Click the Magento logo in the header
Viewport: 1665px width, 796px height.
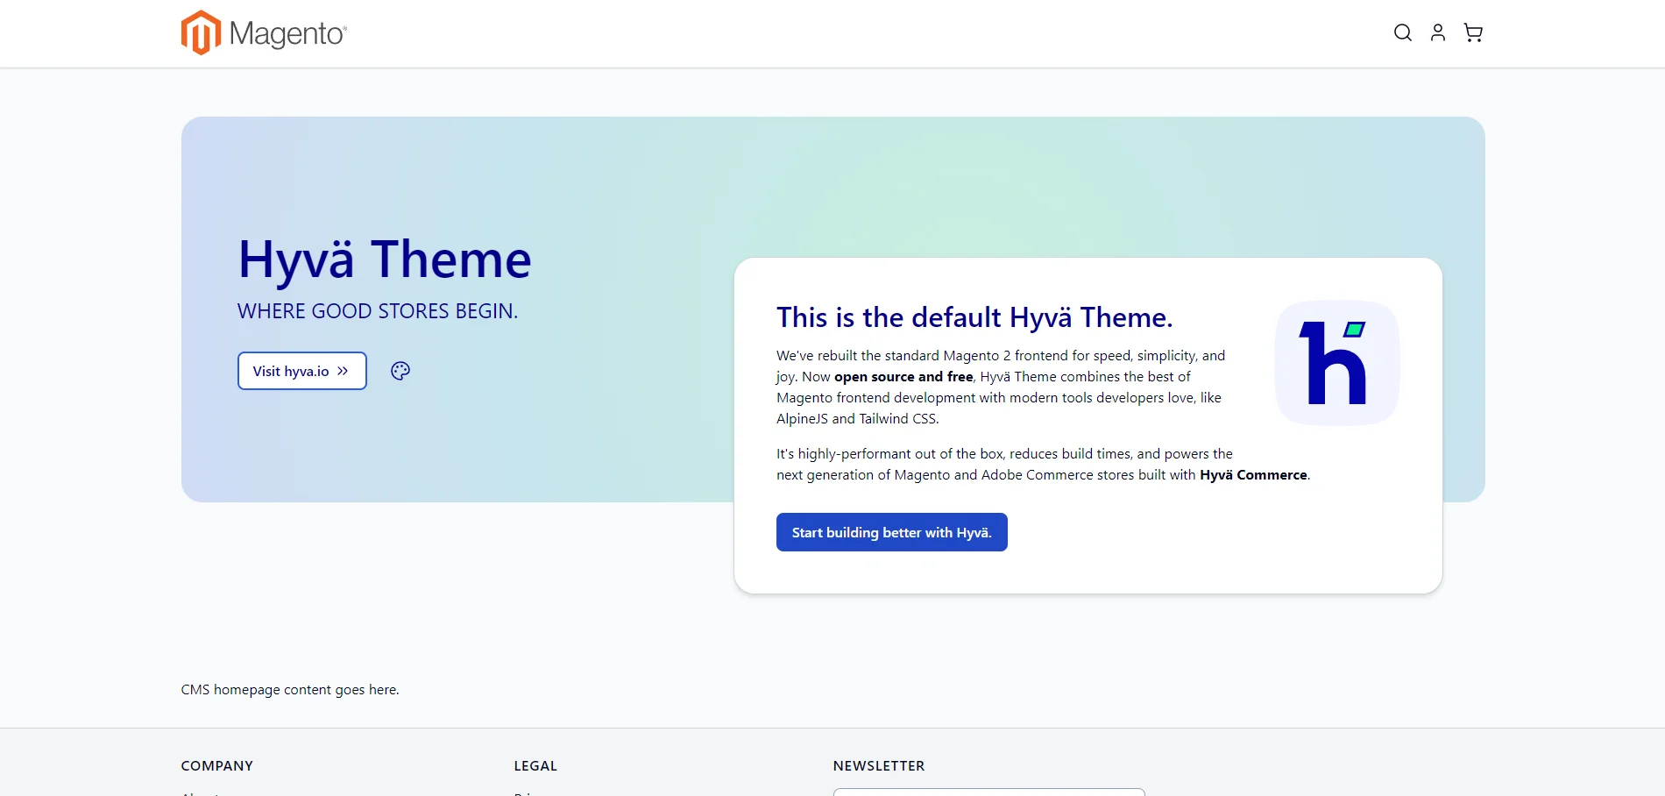click(x=264, y=33)
